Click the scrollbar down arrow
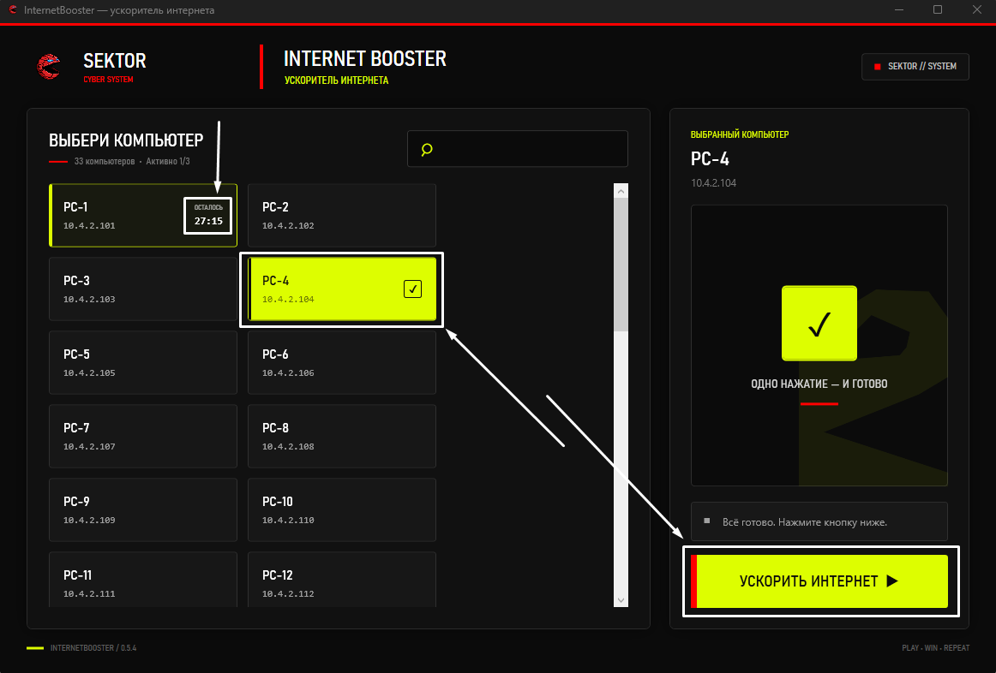 (x=621, y=600)
